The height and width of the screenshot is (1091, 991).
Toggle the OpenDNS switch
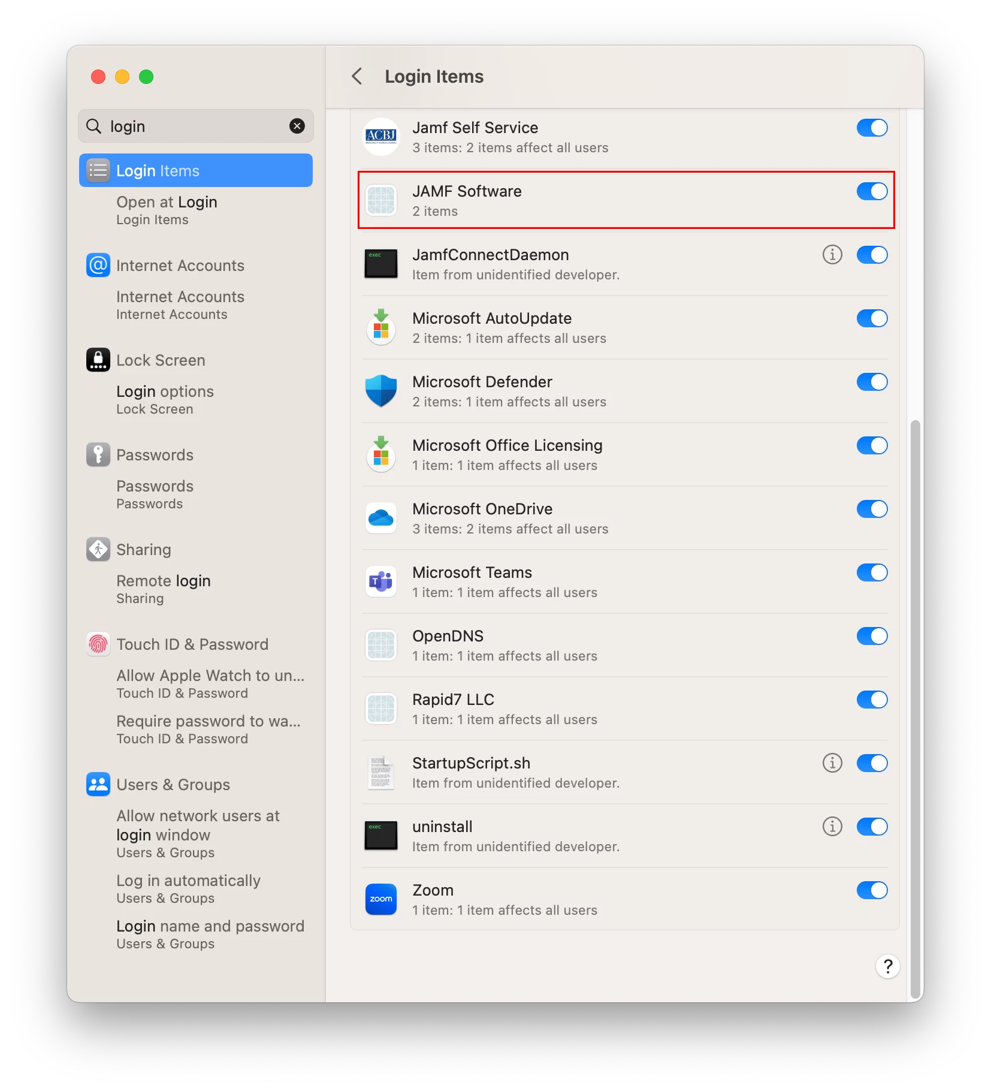coord(872,636)
